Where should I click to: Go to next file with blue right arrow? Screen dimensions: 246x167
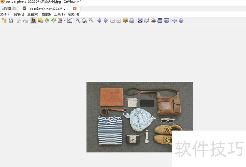click(x=105, y=20)
